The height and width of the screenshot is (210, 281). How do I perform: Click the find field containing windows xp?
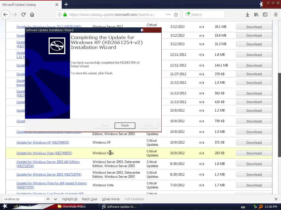23,199
